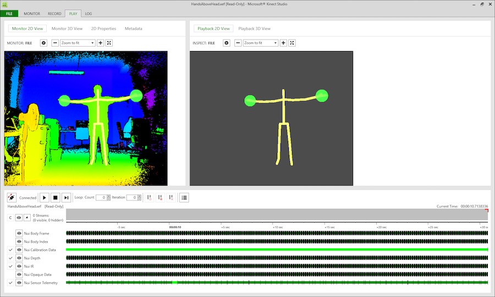This screenshot has width=495, height=297.
Task: Toggle visibility eye for Nui Body Frame
Action: point(19,233)
